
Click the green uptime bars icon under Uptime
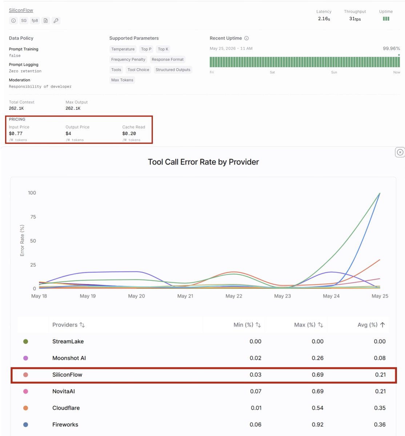pyautogui.click(x=386, y=19)
